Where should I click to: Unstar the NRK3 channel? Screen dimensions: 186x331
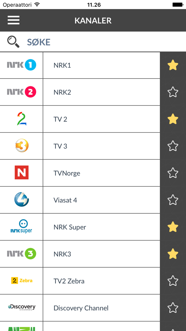tap(173, 254)
